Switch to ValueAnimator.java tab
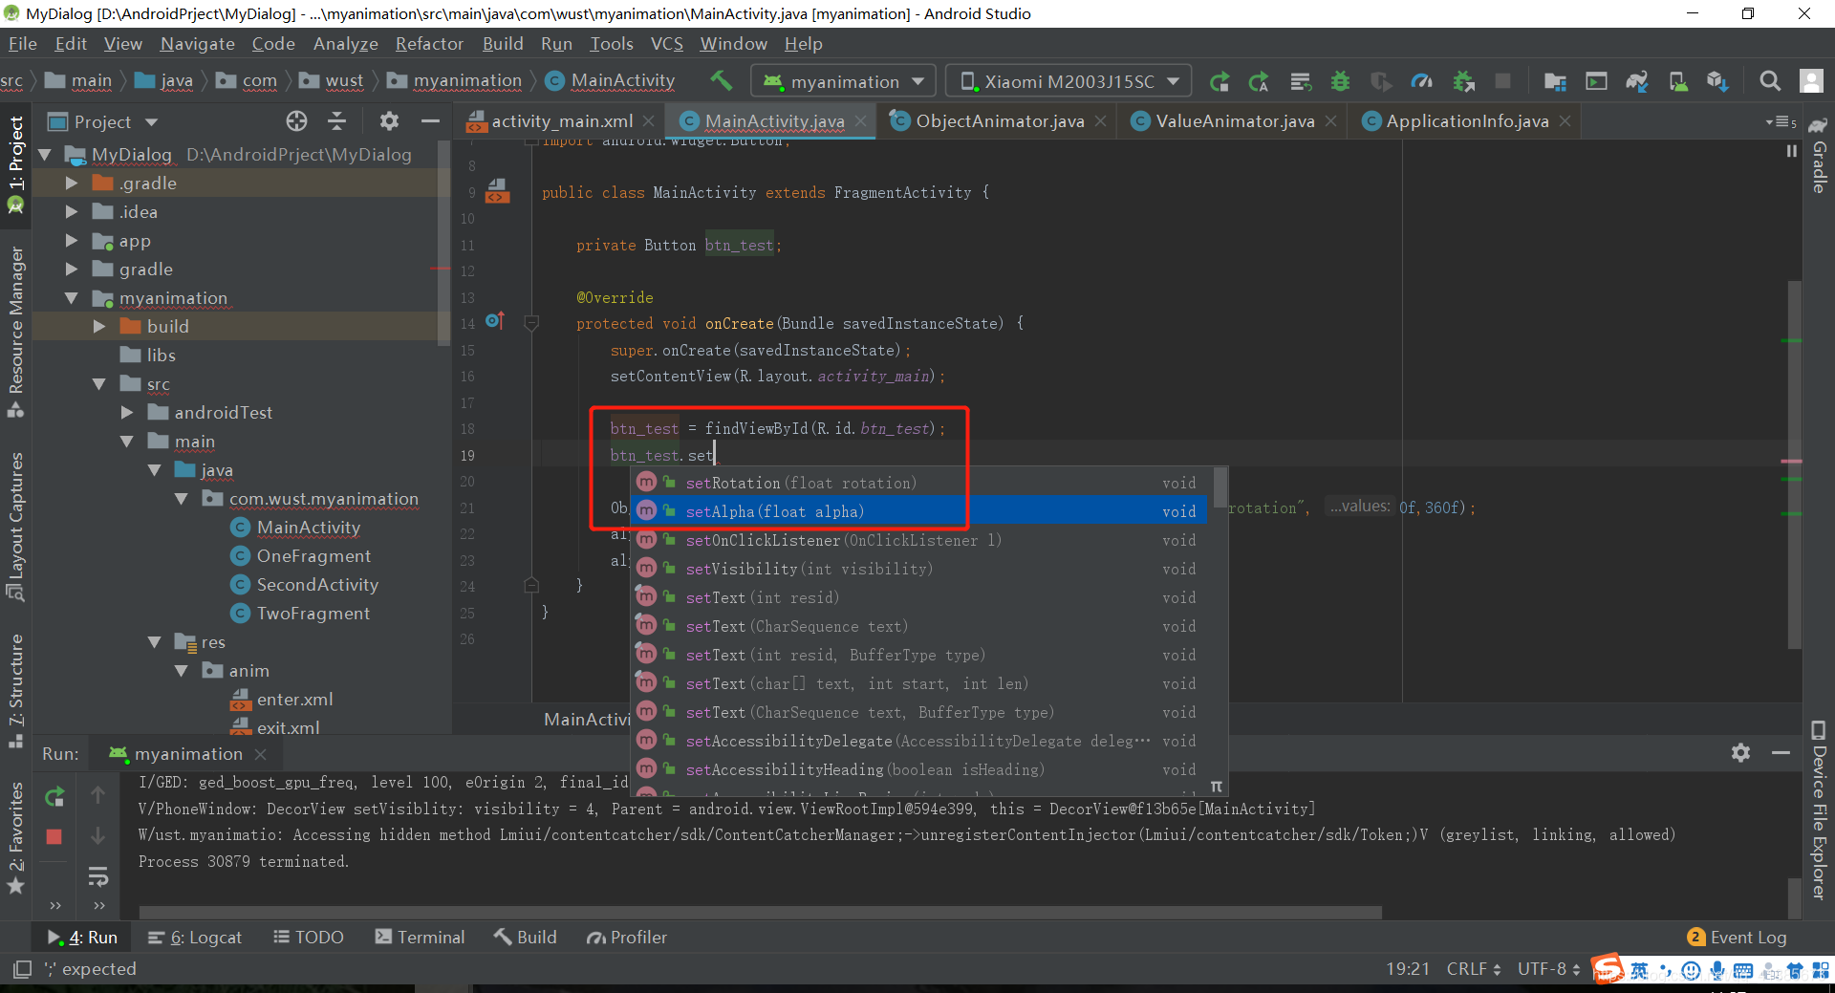 click(x=1235, y=121)
